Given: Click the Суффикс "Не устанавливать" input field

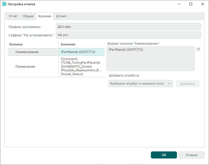Looking at the screenshot, I should click(128, 35).
